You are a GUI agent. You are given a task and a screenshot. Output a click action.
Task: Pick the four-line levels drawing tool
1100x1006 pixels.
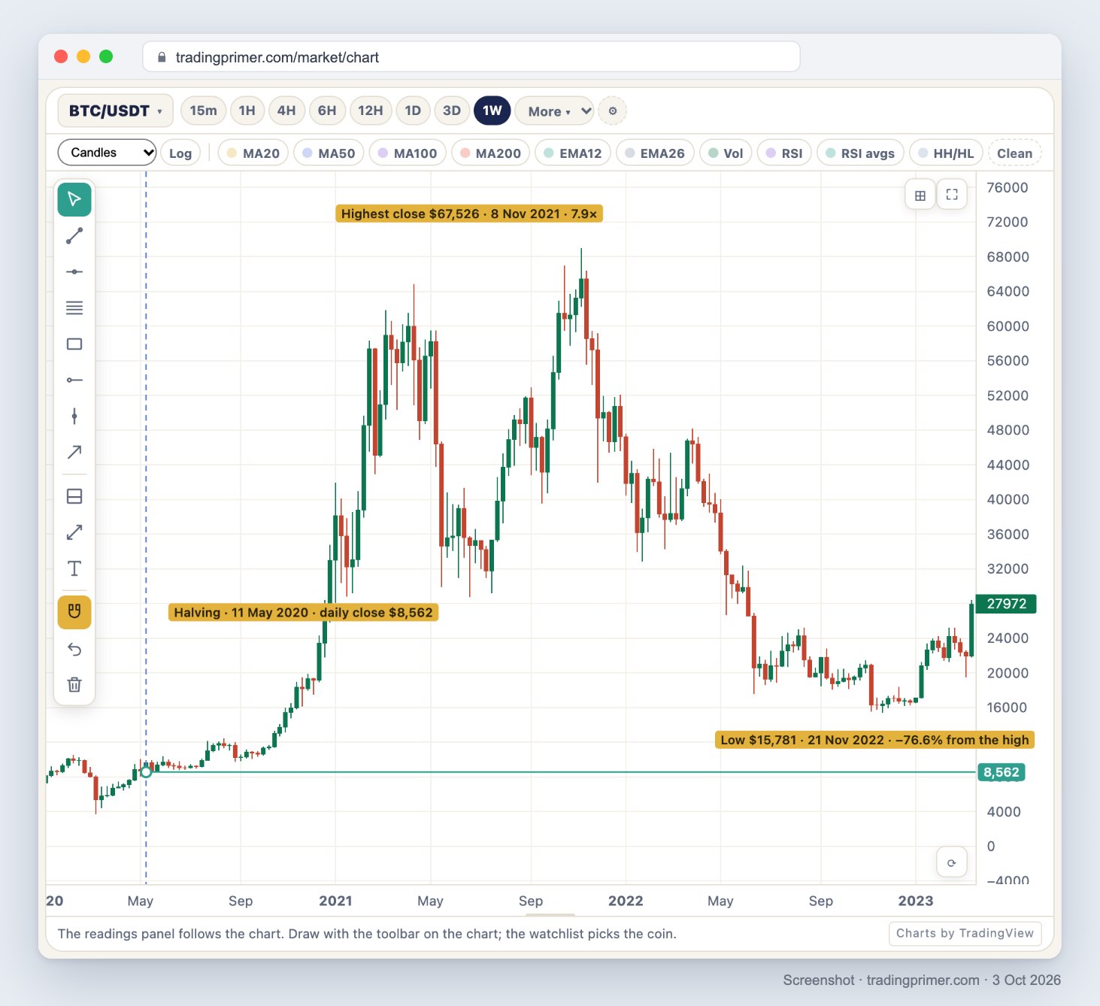point(74,308)
